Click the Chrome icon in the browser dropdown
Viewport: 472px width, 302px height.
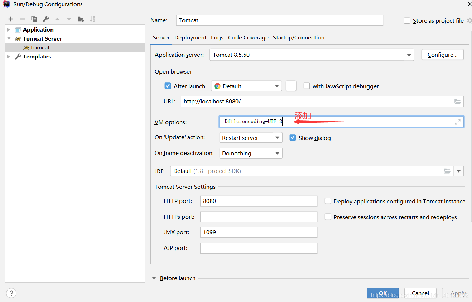[217, 86]
